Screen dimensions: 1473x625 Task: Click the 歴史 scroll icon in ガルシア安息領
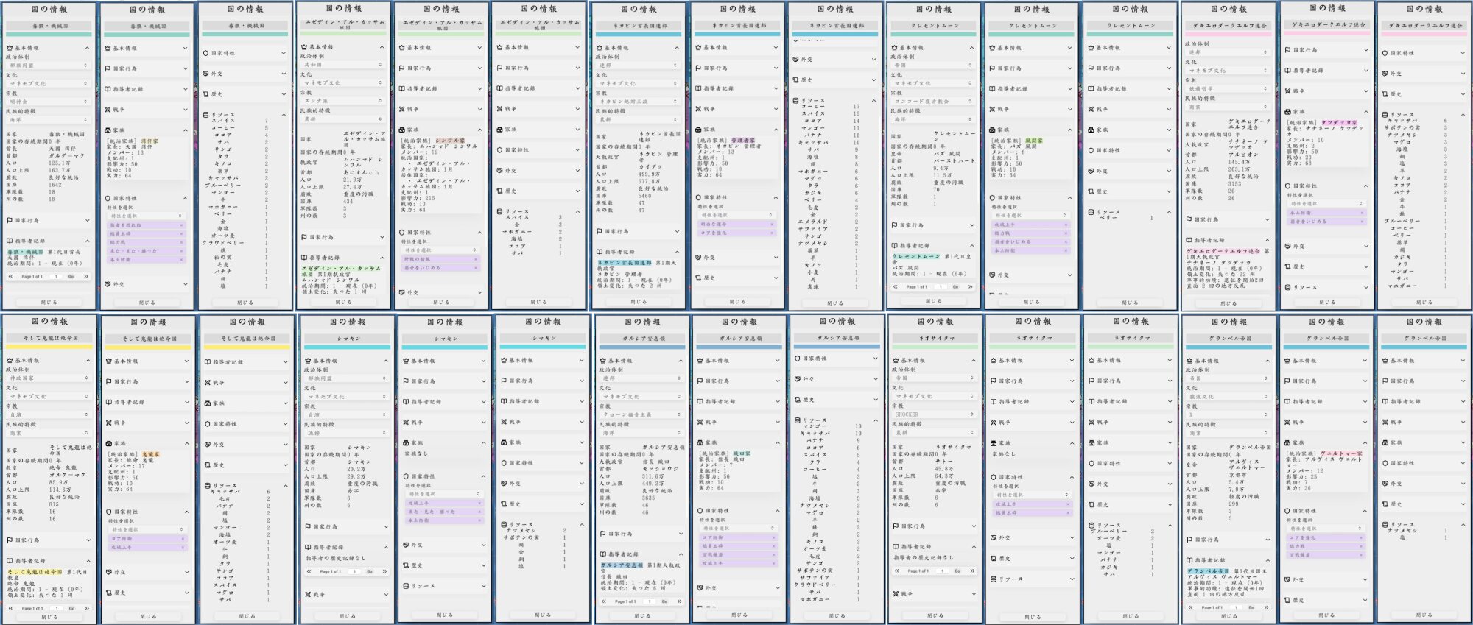tap(797, 400)
